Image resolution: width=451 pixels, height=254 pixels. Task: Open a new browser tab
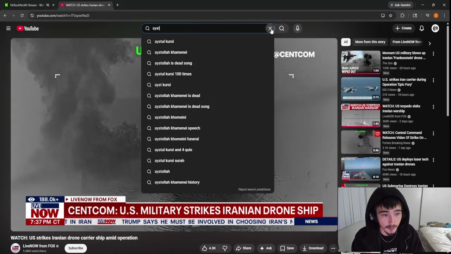coord(117,5)
